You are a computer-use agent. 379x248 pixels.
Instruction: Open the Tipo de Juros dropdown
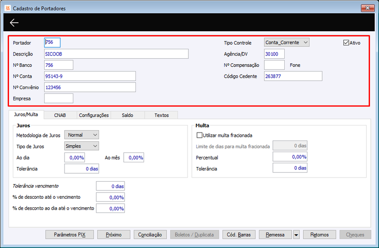click(81, 146)
